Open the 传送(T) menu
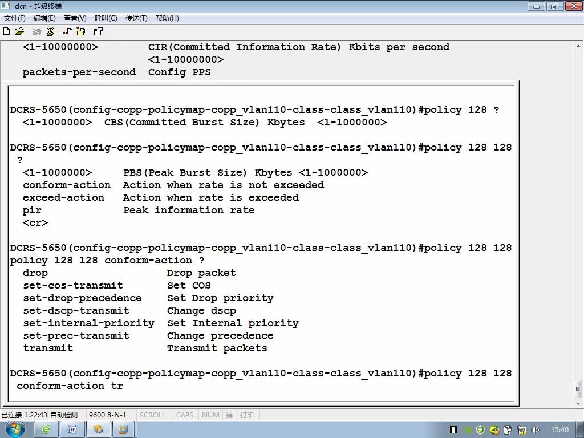 tap(136, 18)
